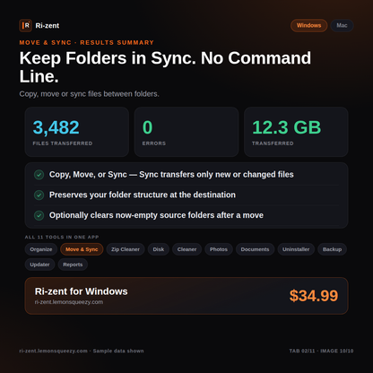This screenshot has height=373, width=373.
Task: Select the Windows platform toggle
Action: (x=308, y=25)
